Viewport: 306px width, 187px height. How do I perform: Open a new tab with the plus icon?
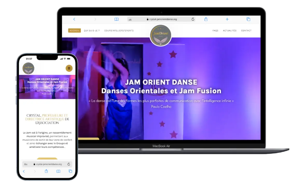pyautogui.click(x=227, y=19)
